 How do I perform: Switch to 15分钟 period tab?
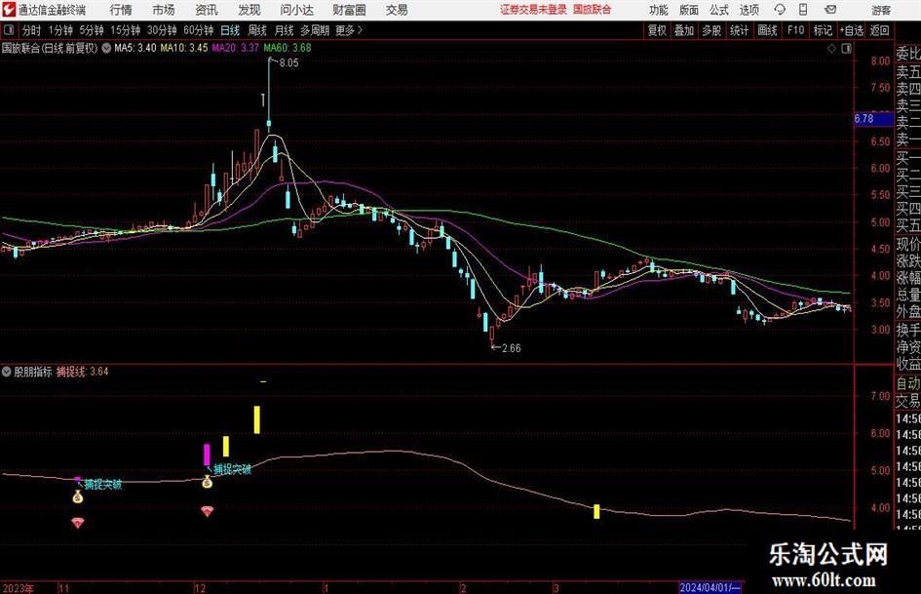click(x=126, y=30)
